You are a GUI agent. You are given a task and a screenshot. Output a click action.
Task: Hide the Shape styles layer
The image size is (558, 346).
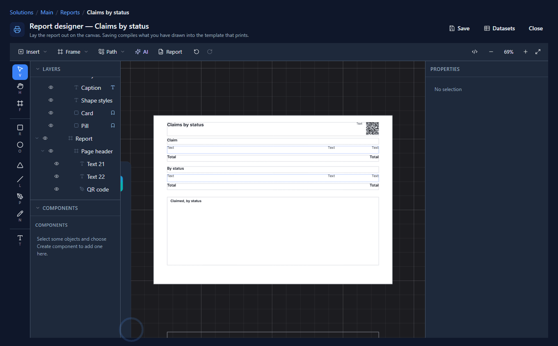pyautogui.click(x=51, y=100)
